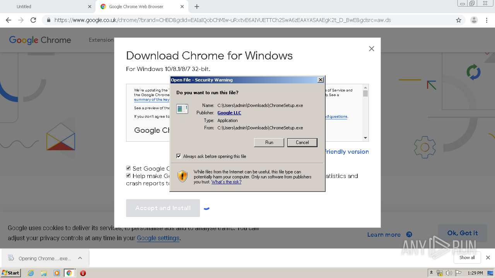Click the network tray icon
This screenshot has height=278, width=495.
pos(440,273)
